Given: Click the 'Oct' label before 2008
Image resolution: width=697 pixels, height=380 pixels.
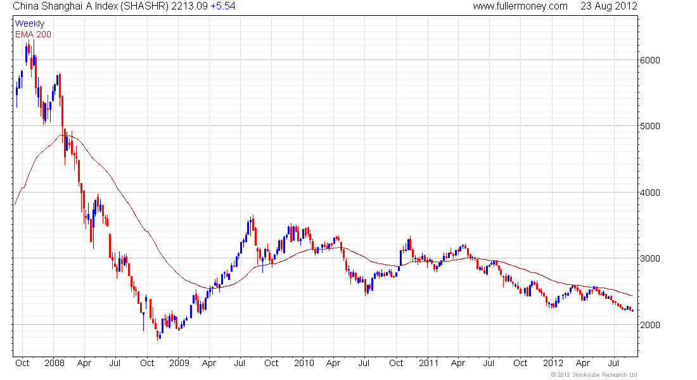Looking at the screenshot, I should pos(22,363).
